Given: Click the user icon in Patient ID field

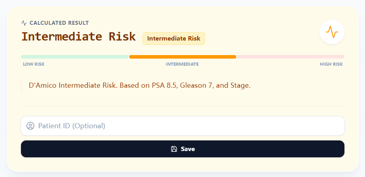Looking at the screenshot, I should tap(30, 126).
